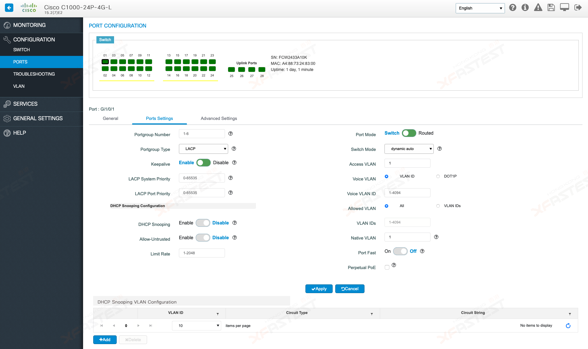Viewport: 588px width, 349px height.
Task: Click the Limit Rate input field
Action: point(202,253)
